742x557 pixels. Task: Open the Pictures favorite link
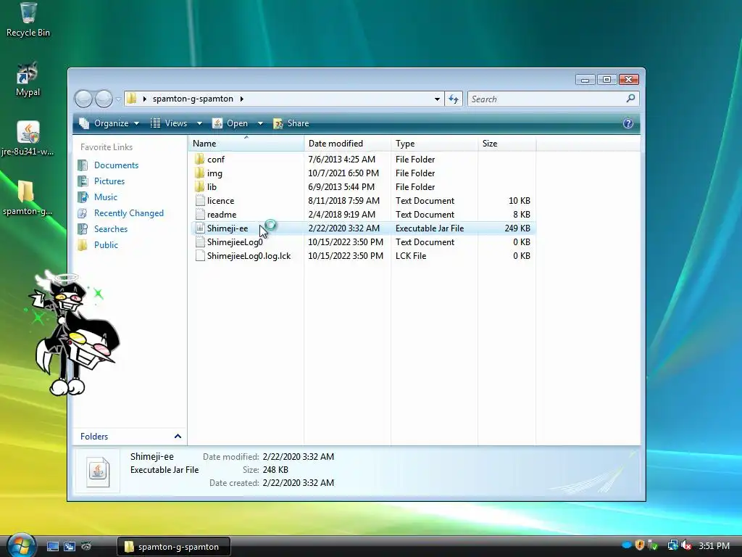109,181
